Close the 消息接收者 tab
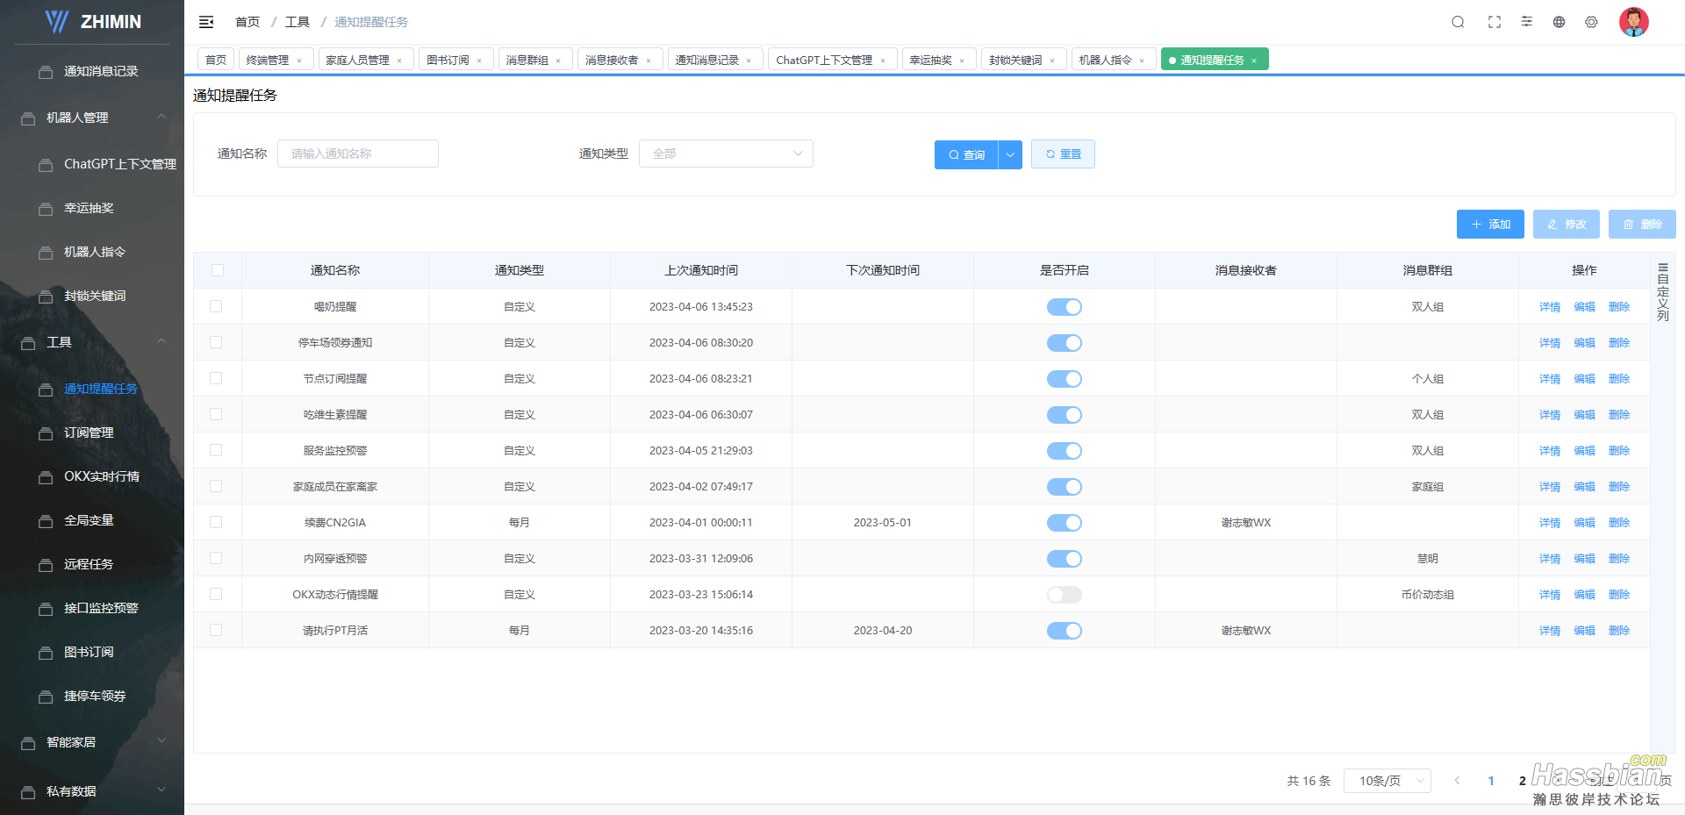This screenshot has width=1685, height=815. 649,61
